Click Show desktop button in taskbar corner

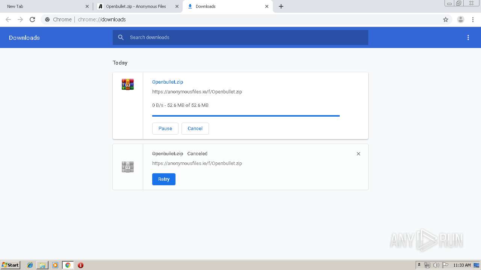476,265
